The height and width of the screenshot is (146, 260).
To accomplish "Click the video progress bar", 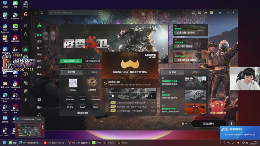I will tap(133, 92).
